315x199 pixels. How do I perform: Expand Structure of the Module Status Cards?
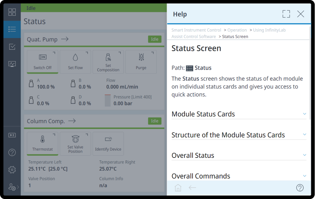(238, 135)
